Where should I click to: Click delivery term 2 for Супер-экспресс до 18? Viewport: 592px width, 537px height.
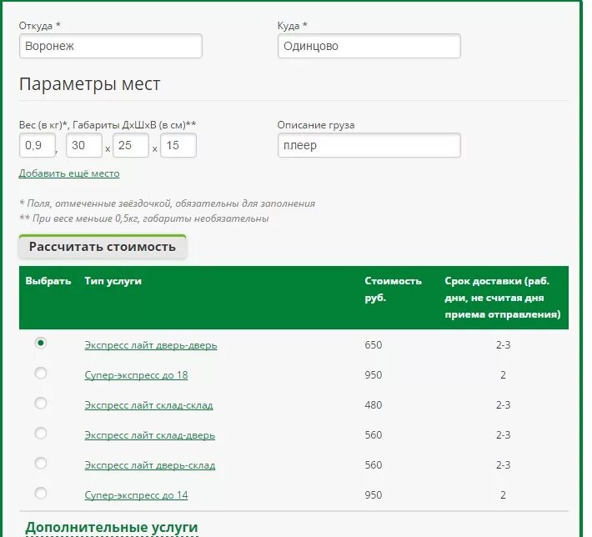click(503, 375)
